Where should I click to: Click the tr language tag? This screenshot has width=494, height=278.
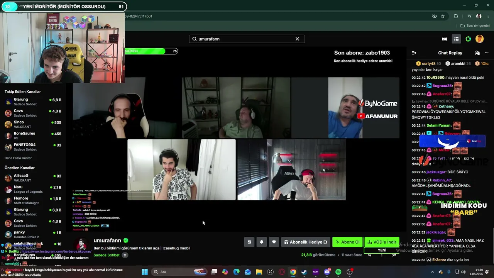125,255
